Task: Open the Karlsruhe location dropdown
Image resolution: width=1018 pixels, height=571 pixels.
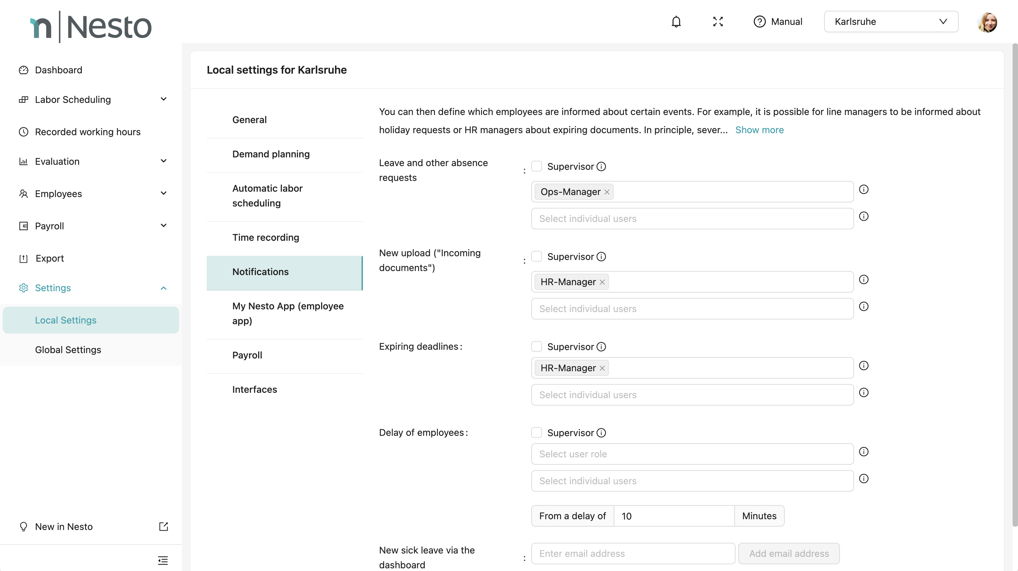Action: point(891,21)
